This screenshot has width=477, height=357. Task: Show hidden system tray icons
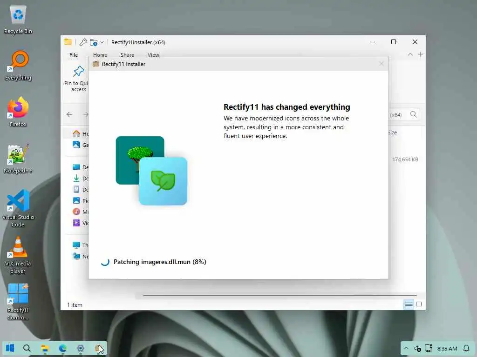(x=406, y=348)
